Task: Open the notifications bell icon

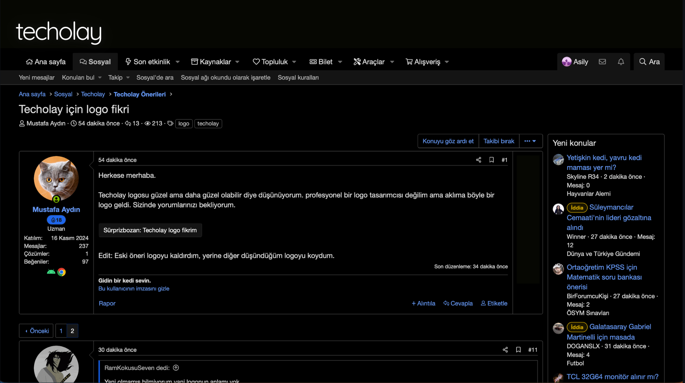Action: click(621, 62)
